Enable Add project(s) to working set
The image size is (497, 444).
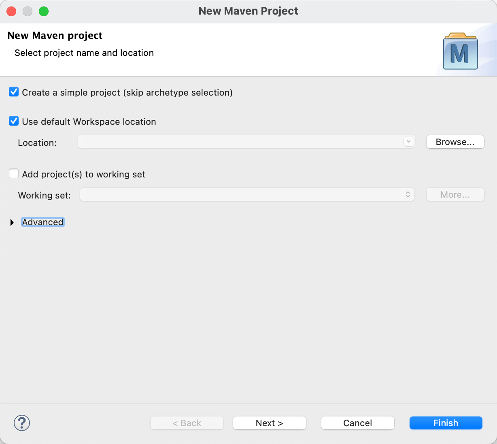14,174
